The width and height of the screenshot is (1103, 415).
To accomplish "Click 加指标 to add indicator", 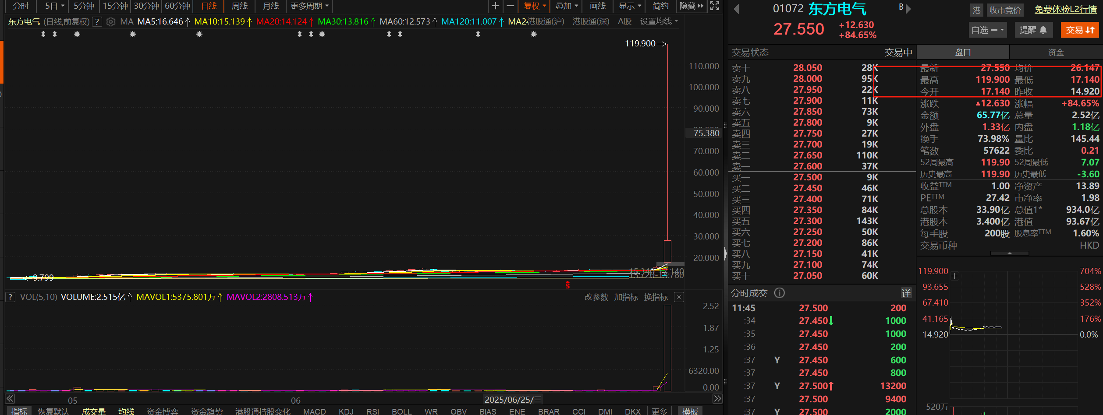I will point(626,297).
